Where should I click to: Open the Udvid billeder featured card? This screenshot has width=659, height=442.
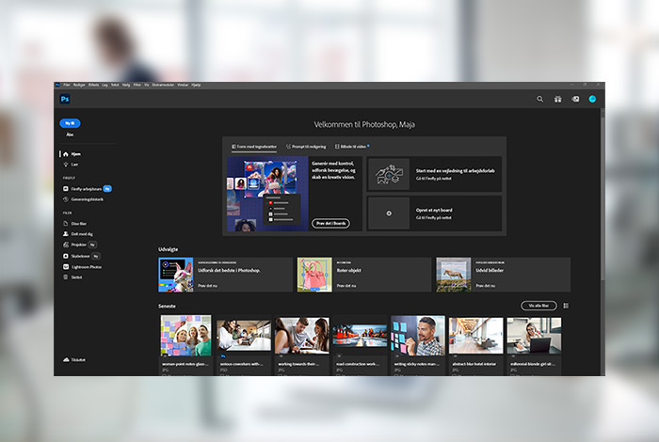point(504,275)
